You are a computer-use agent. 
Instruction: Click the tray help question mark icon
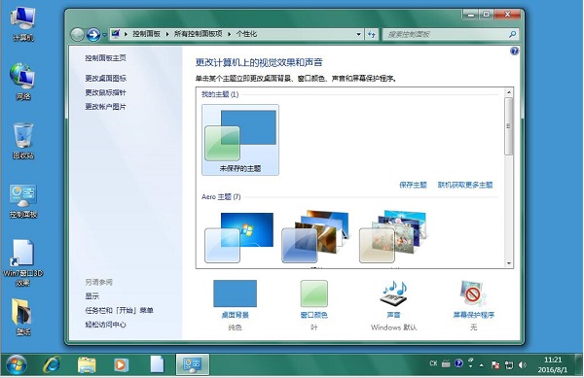pos(458,363)
